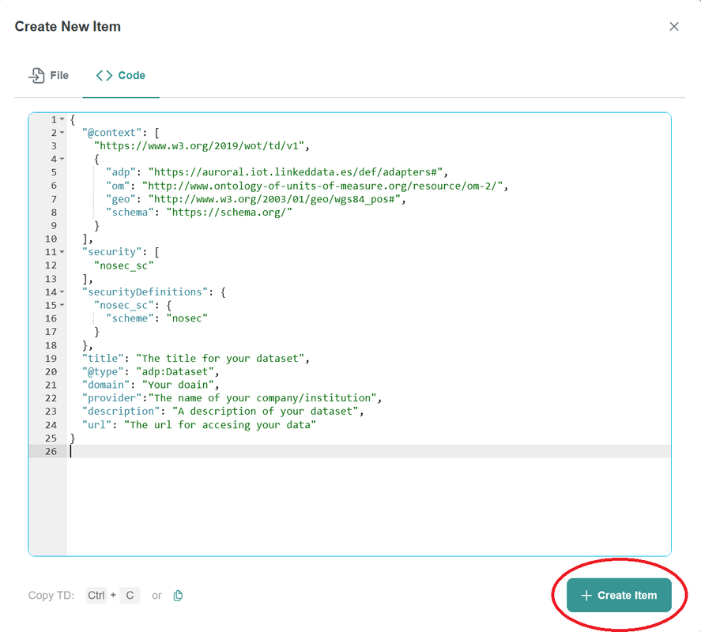Click the "The url for accesing your data" value
The height and width of the screenshot is (632, 701).
220,424
